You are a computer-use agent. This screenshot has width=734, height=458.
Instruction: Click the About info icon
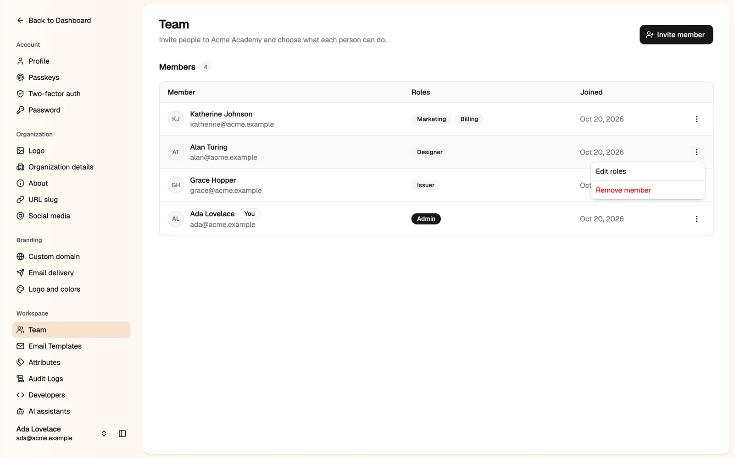(20, 183)
